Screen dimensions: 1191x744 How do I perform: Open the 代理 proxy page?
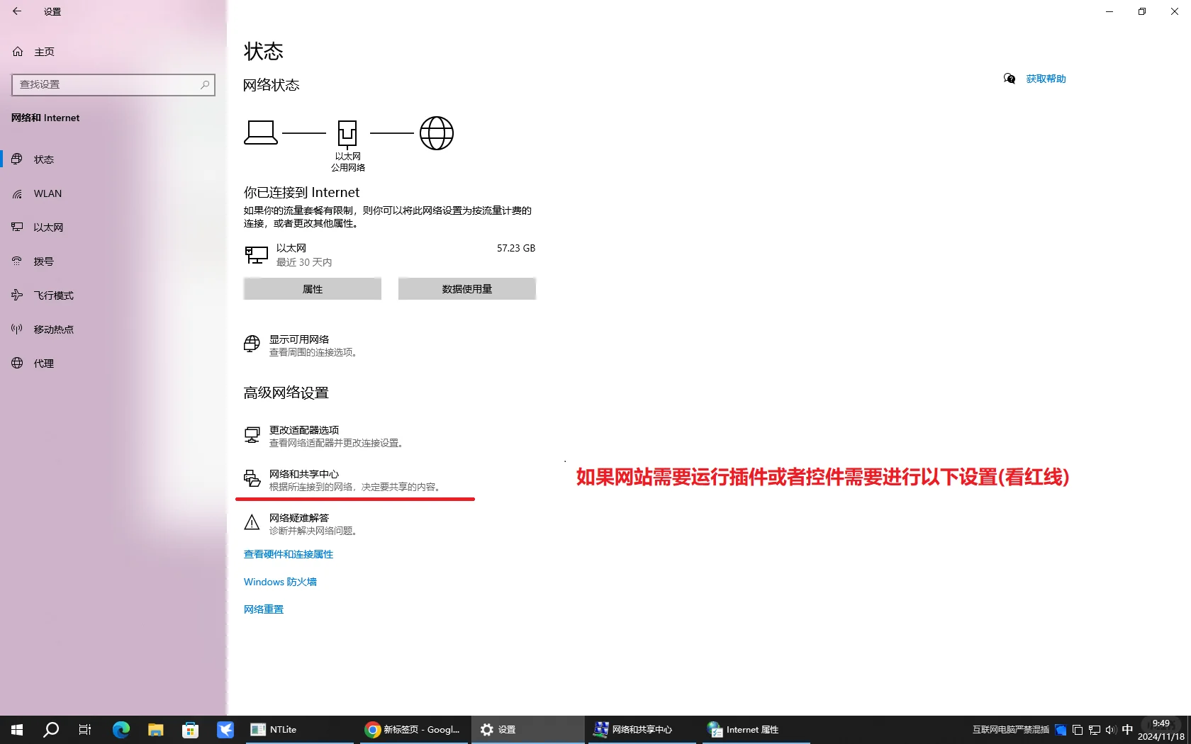point(113,363)
